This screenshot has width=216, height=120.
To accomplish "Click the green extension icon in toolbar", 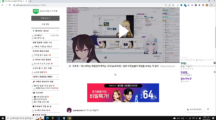I will click(178, 5).
